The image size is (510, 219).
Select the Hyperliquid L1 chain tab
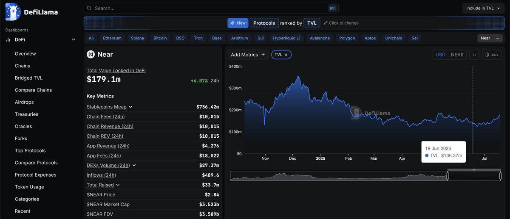pyautogui.click(x=287, y=38)
